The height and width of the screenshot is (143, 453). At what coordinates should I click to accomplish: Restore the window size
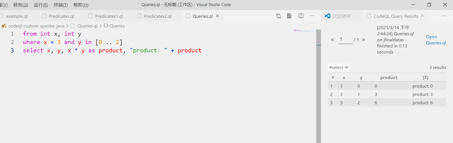click(429, 5)
